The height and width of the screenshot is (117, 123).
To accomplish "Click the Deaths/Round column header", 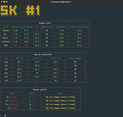I will [61, 27].
